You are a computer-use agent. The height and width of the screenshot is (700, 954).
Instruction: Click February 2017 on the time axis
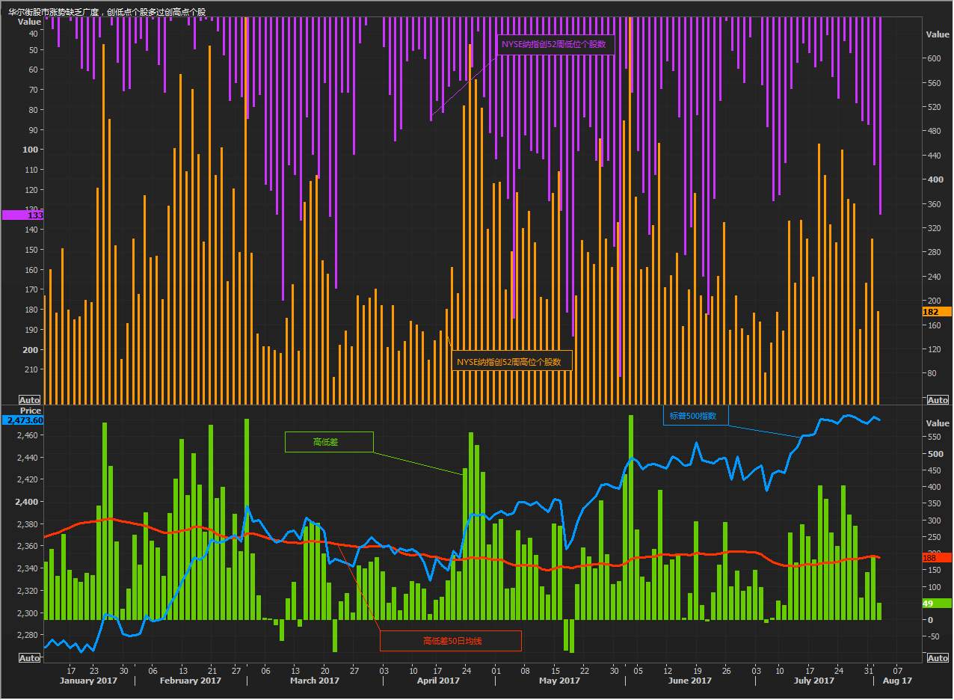[x=190, y=681]
